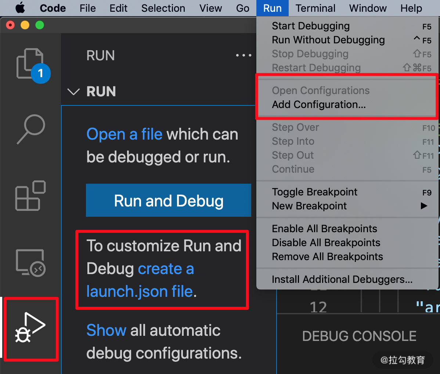Click the green zoom window button
The height and width of the screenshot is (374, 440).
pyautogui.click(x=40, y=25)
